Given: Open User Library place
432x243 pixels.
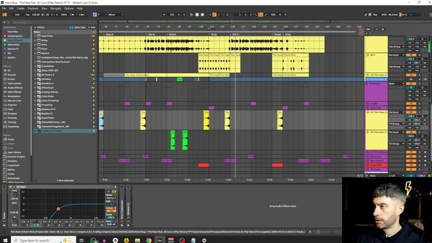Looking at the screenshot, I should pyautogui.click(x=14, y=153).
